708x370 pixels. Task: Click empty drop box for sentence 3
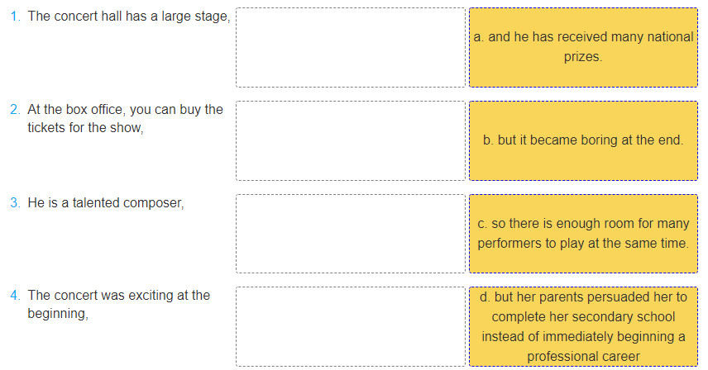[351, 234]
